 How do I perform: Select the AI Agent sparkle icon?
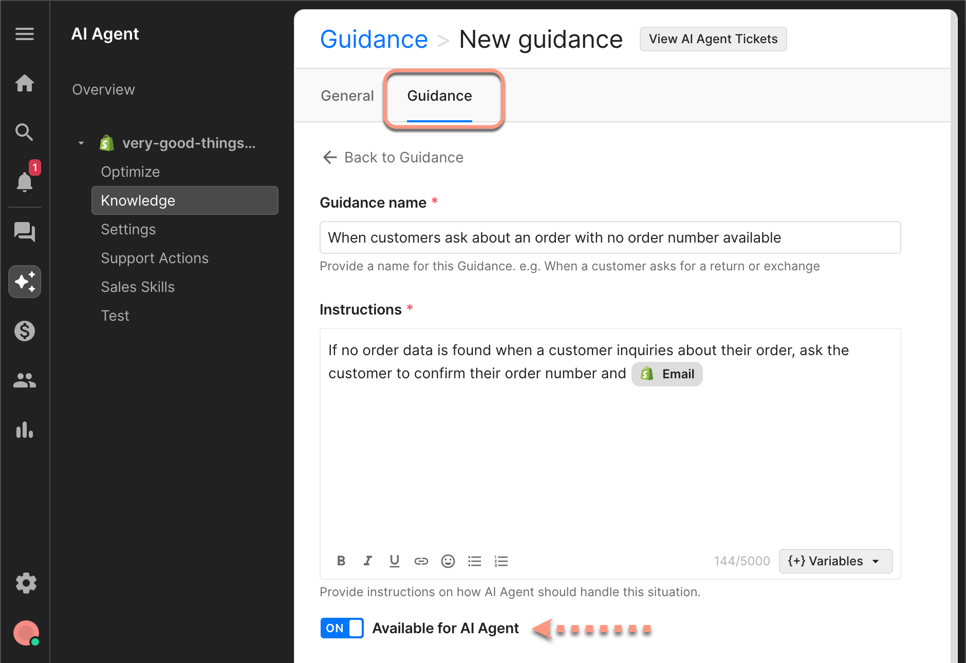tap(25, 282)
